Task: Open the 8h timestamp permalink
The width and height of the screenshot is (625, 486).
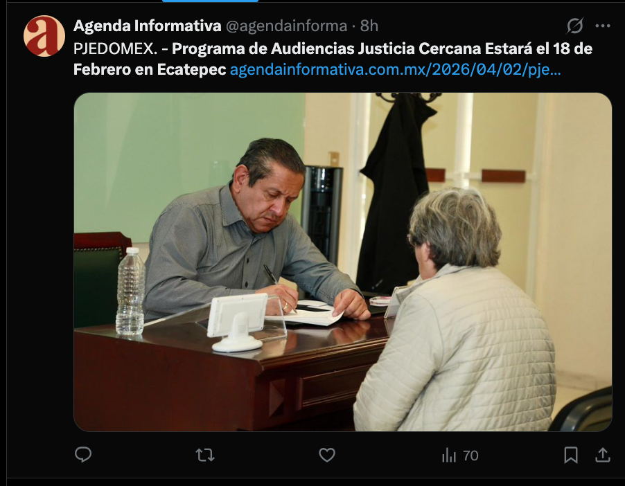Action: coord(369,26)
